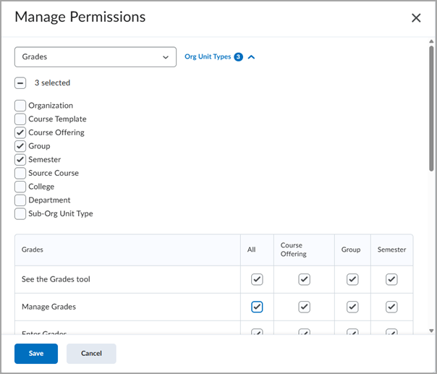This screenshot has width=437, height=374.
Task: Uncheck the Group org unit type
Action: (20, 146)
